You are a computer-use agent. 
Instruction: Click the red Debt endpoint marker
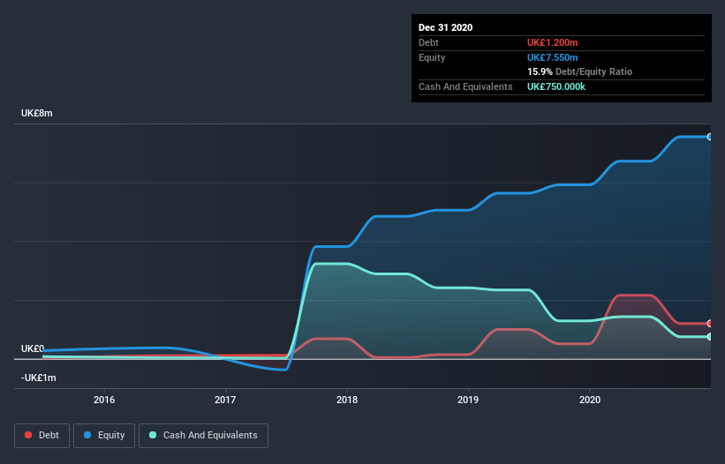point(709,323)
